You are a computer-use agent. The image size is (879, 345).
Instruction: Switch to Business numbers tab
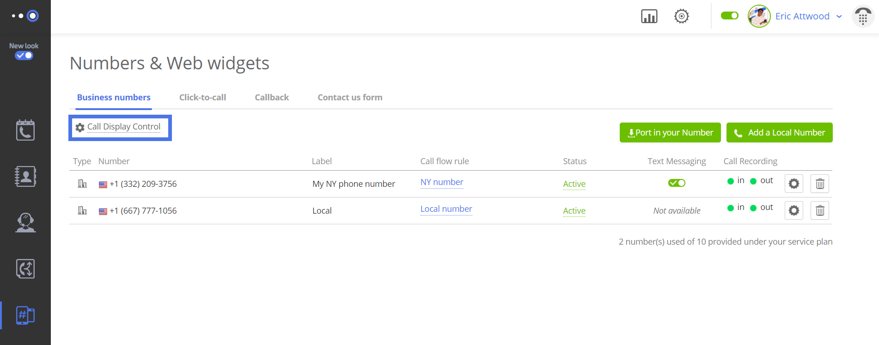coord(114,98)
